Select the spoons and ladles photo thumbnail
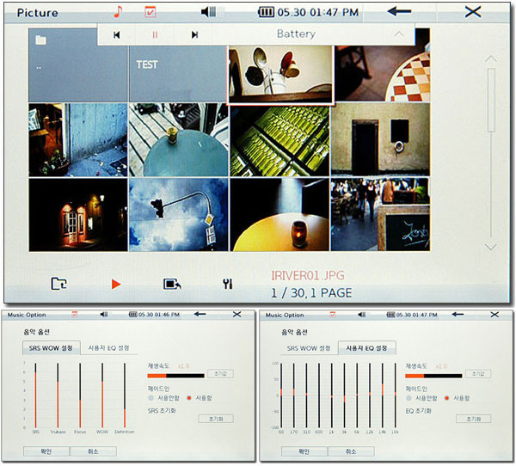Viewport: 516px width, 466px height. pos(280,75)
